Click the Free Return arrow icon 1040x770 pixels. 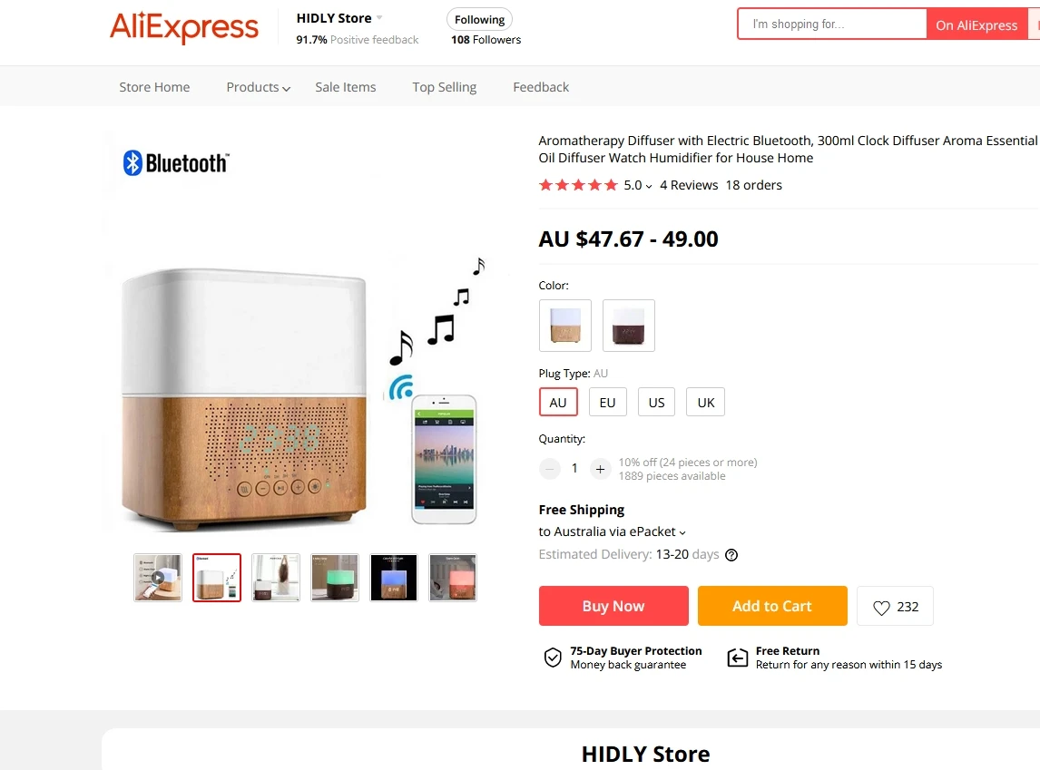(x=738, y=658)
